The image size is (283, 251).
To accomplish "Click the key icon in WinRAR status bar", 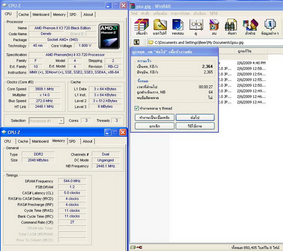I will tap(139, 247).
